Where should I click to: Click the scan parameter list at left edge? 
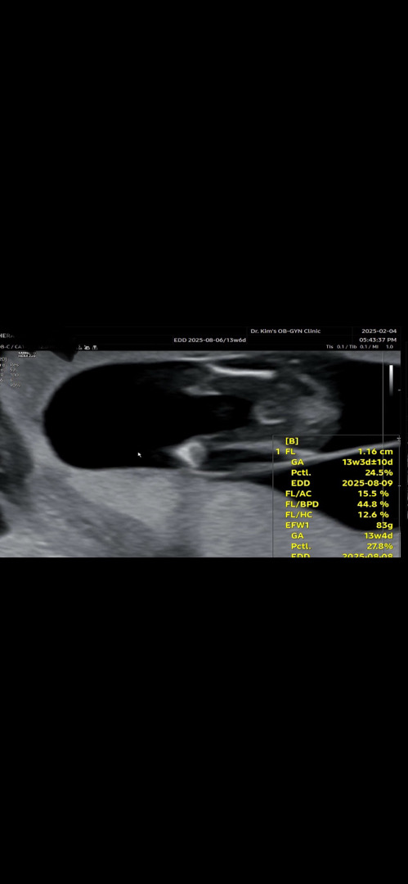click(10, 372)
